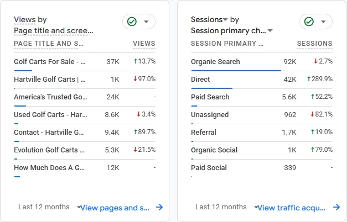Select Organic Search row
Viewport: 347px width, 222px height.
tap(262, 62)
